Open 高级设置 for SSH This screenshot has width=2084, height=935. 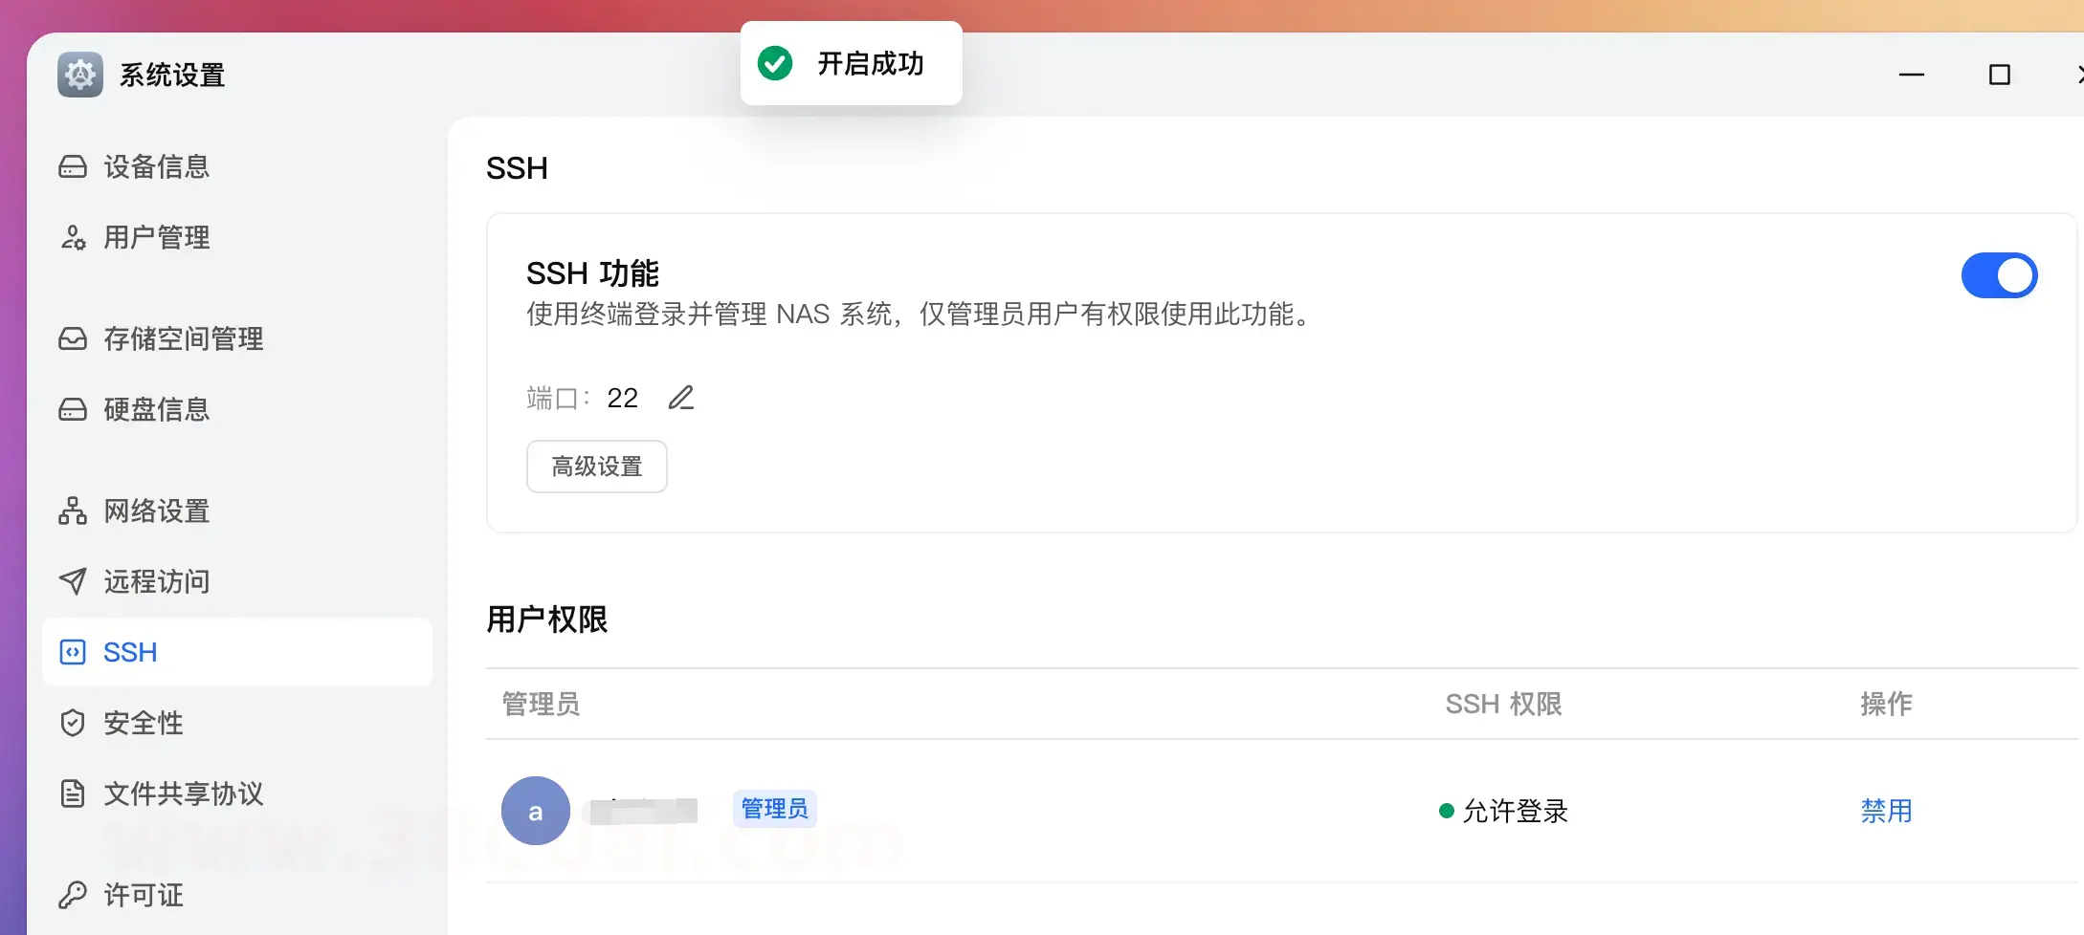[596, 467]
